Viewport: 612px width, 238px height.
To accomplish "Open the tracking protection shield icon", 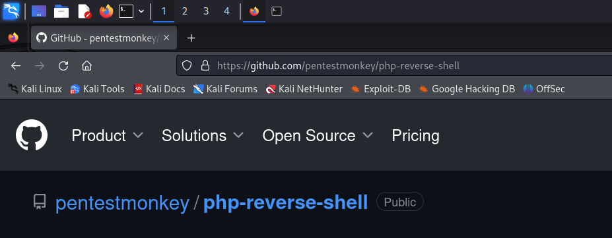I will [x=187, y=66].
